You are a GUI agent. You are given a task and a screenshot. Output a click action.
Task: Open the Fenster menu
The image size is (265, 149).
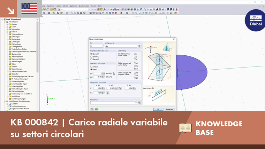[93, 6]
